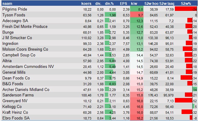198x121 pixels.
Task: Click the B&G Foods 6,03 dividend bar
Action: (111, 84)
